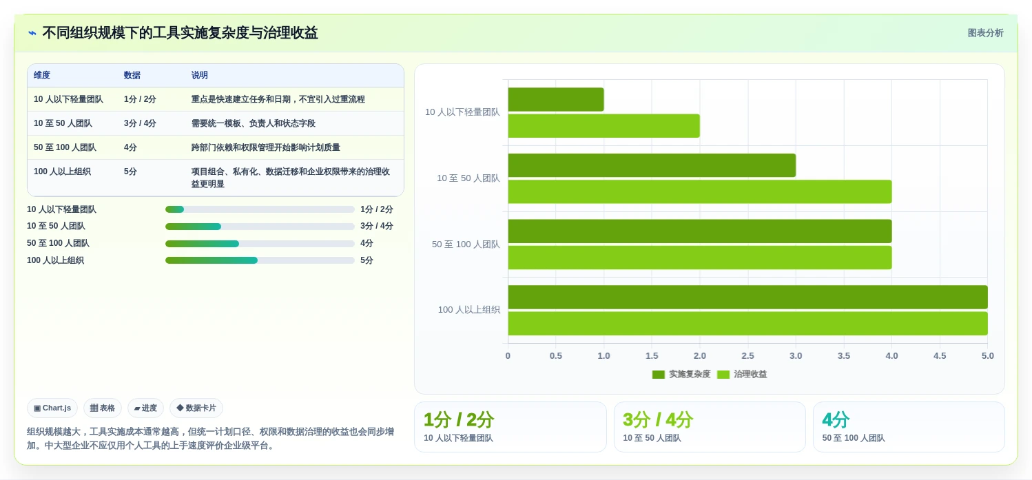Open the 4分 data card for 50 至 100 人团队

[909, 427]
